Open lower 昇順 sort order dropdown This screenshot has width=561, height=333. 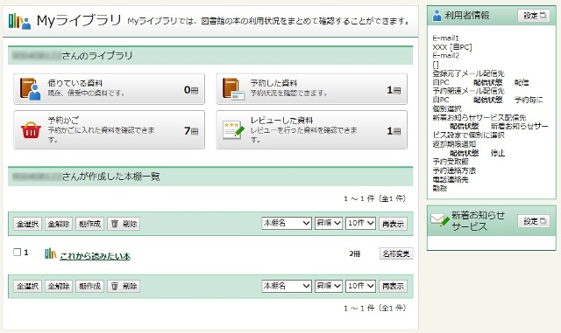pos(329,286)
